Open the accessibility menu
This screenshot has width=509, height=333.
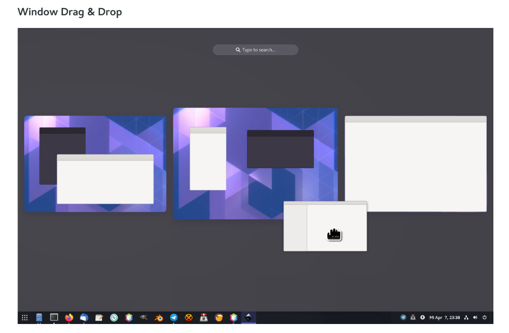[422, 317]
